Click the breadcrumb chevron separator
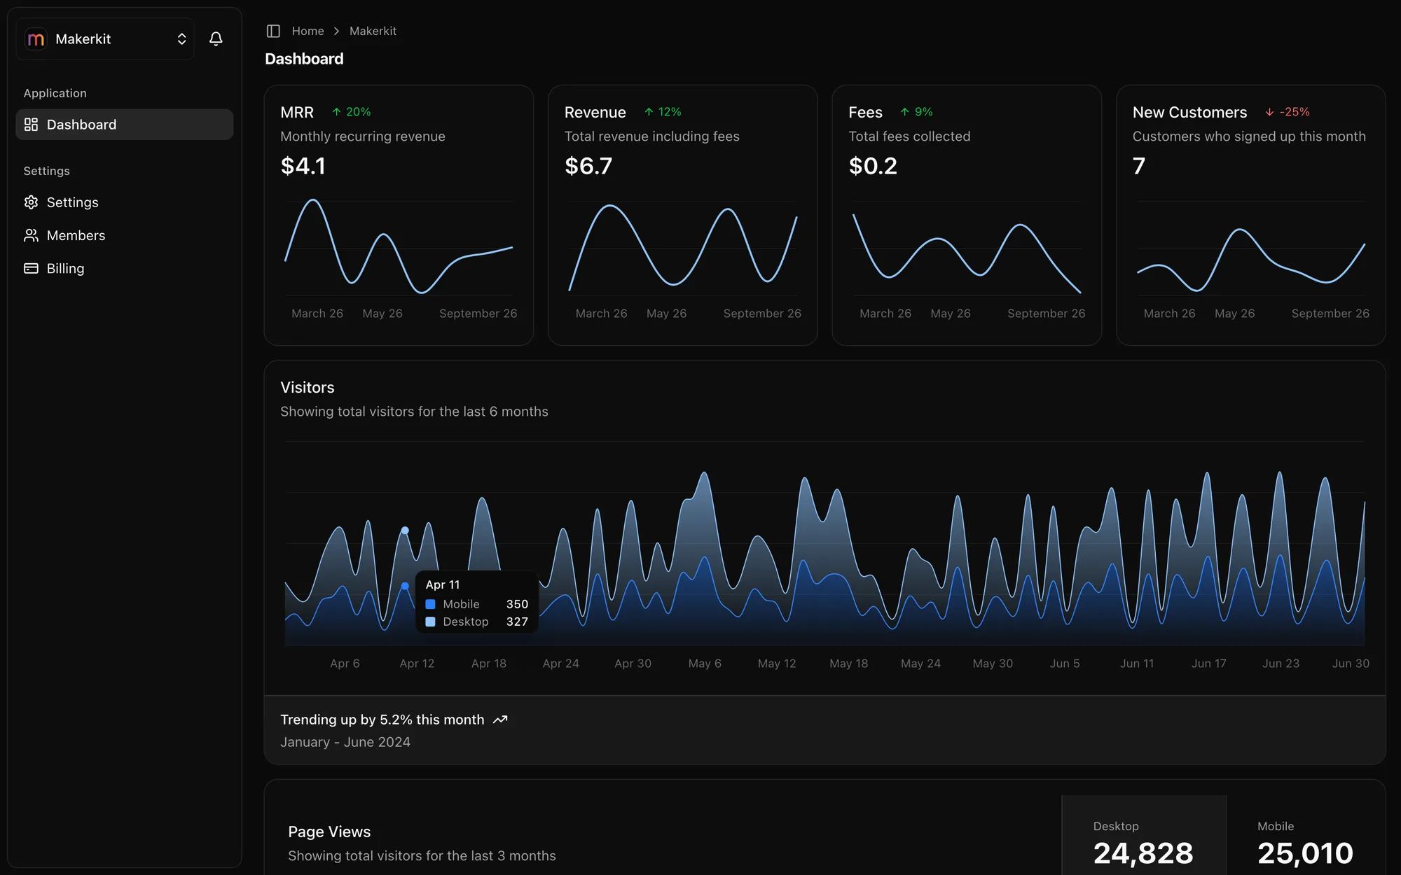The image size is (1401, 875). click(337, 31)
